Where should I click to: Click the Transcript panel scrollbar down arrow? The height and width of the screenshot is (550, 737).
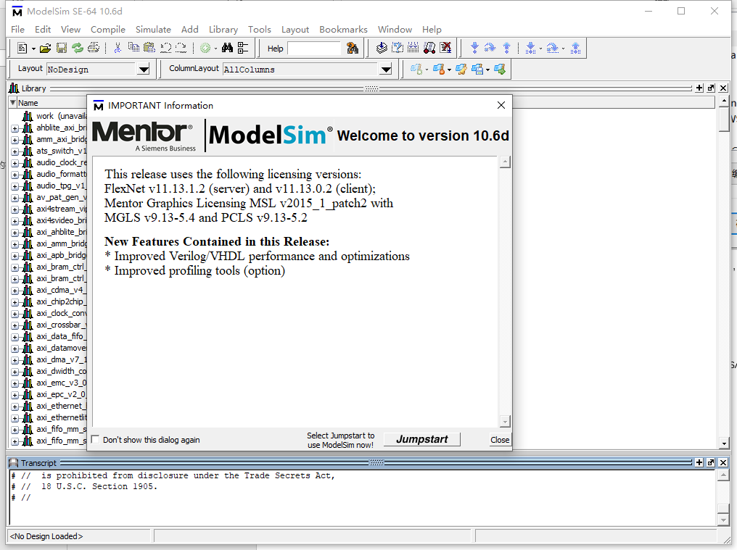coord(722,519)
